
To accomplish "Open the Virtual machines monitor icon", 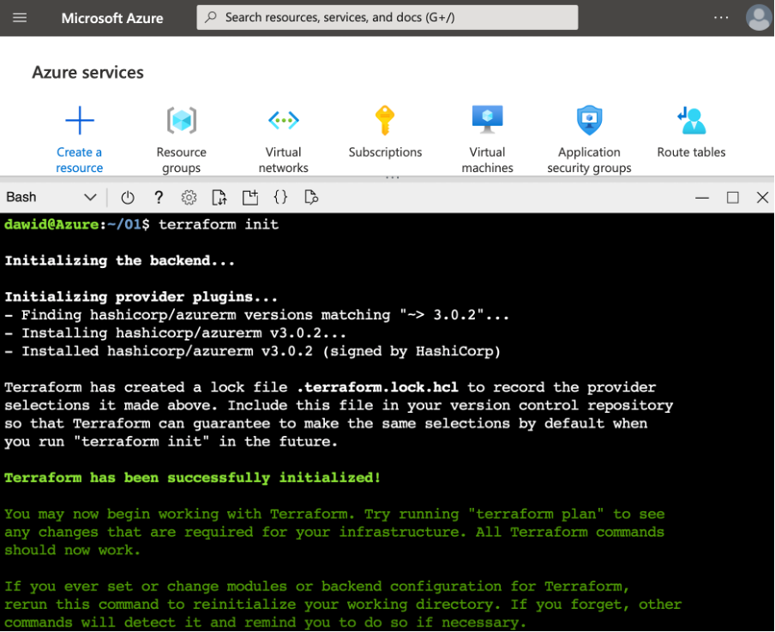I will point(487,120).
